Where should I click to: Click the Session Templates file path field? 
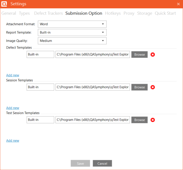(92, 87)
